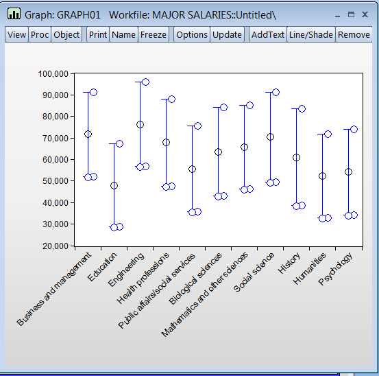379x376 pixels.
Task: Select the Business and management median marker
Action: coord(88,134)
